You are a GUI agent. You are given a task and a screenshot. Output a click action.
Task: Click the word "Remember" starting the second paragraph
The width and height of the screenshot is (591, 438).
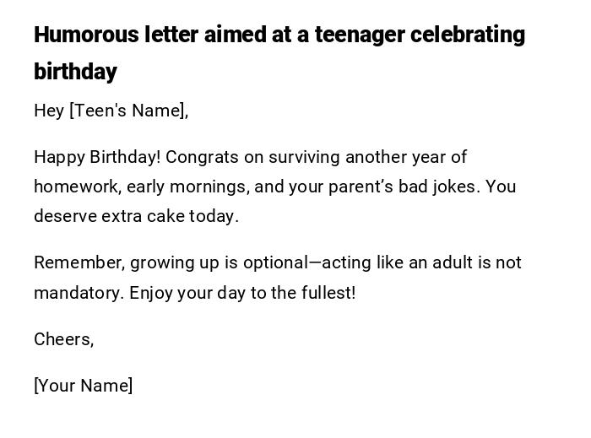(78, 262)
